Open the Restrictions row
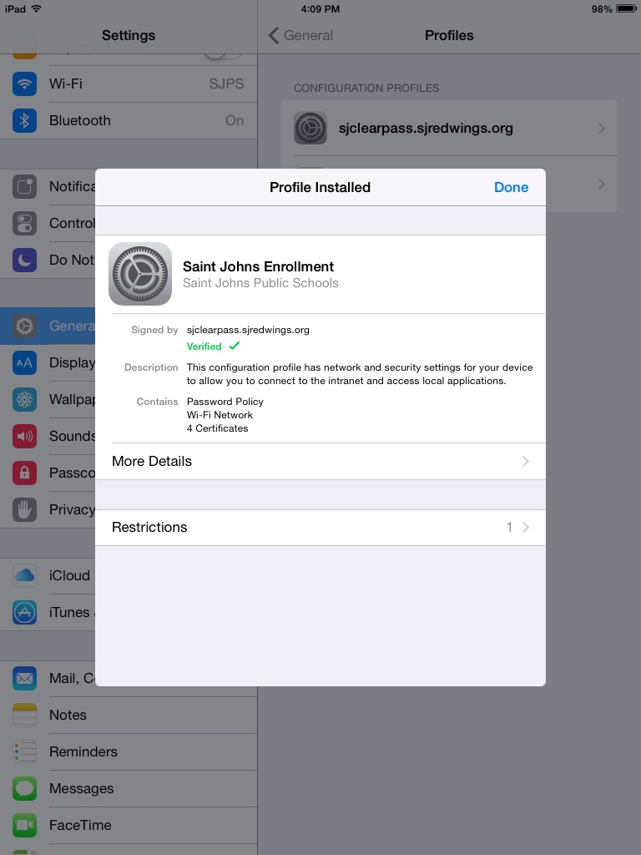The height and width of the screenshot is (855, 641). click(320, 528)
